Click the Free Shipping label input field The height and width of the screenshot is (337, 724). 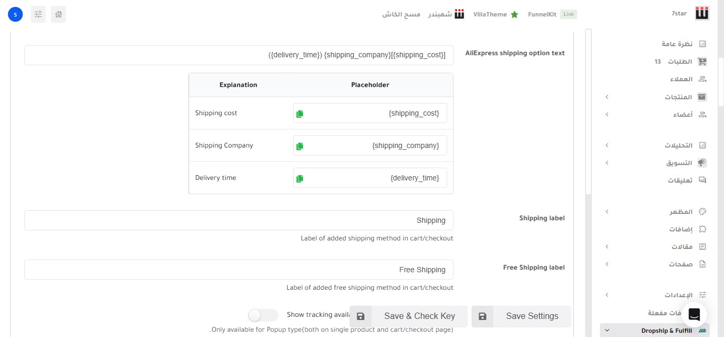pyautogui.click(x=239, y=270)
